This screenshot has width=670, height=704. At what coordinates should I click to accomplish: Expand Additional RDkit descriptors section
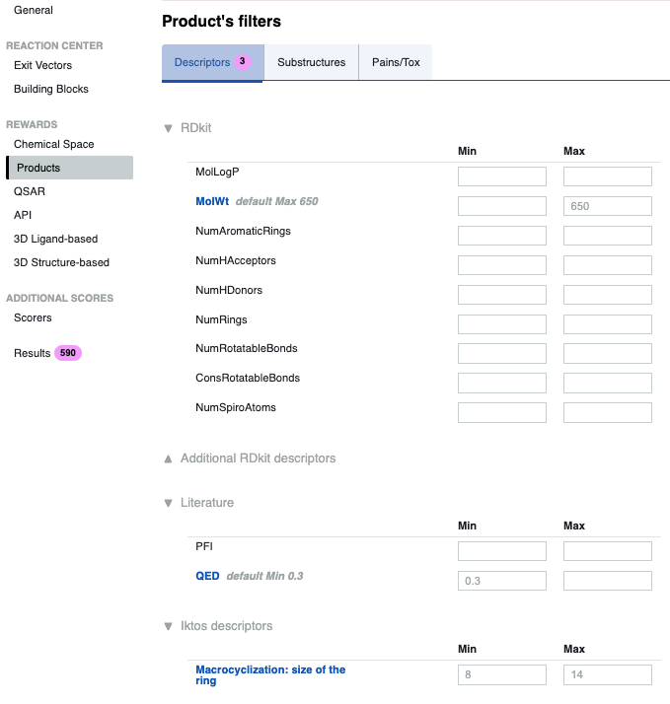(169, 458)
